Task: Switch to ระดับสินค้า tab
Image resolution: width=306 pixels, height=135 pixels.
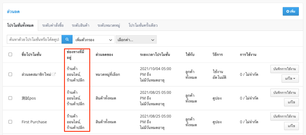Action: click(x=80, y=25)
